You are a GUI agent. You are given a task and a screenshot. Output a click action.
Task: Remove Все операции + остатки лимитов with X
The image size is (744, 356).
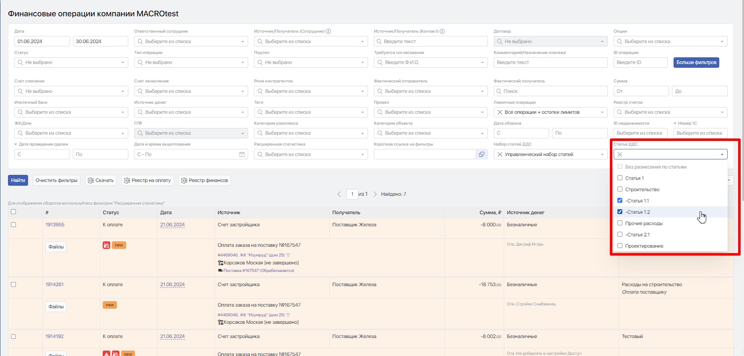click(x=500, y=112)
